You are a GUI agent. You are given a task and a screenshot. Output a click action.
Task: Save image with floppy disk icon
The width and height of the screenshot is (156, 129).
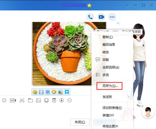[41, 92]
